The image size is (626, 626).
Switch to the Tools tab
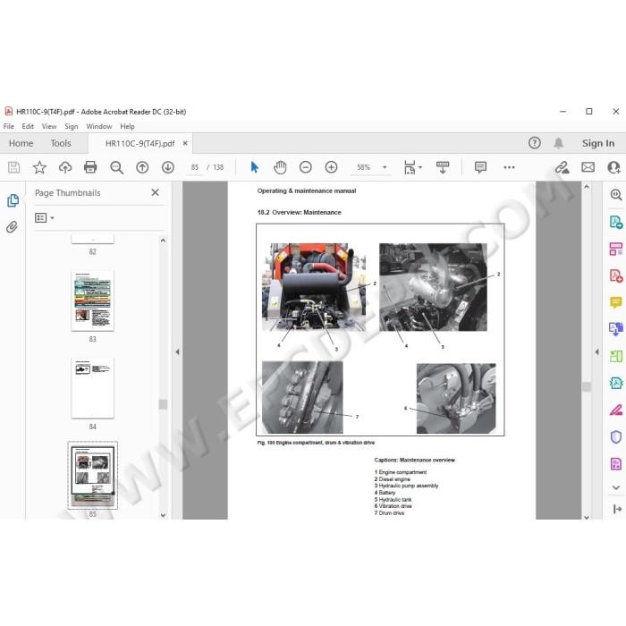coord(61,143)
